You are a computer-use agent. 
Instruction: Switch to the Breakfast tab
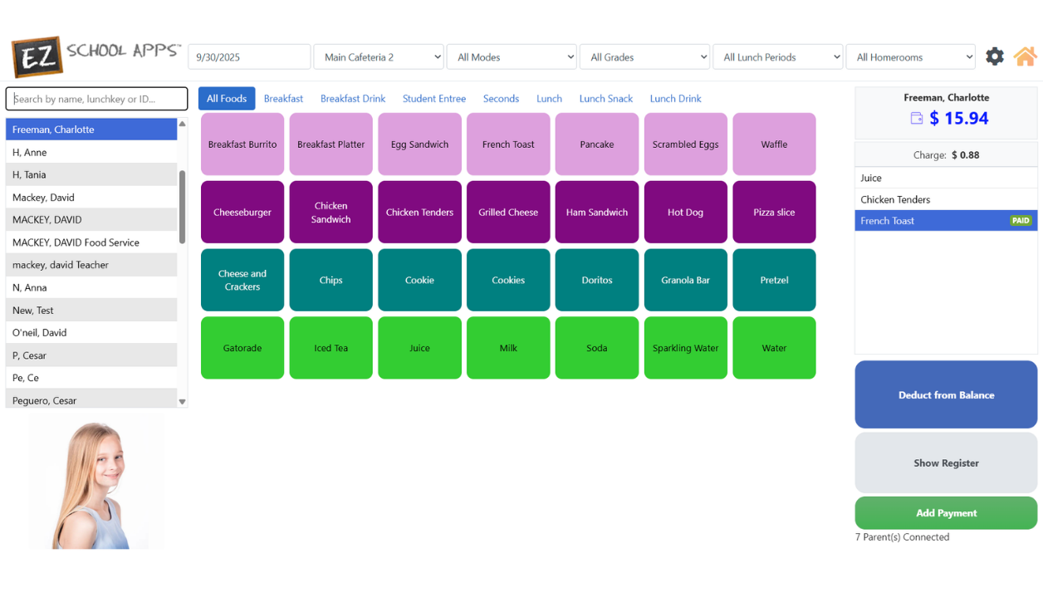click(x=283, y=98)
